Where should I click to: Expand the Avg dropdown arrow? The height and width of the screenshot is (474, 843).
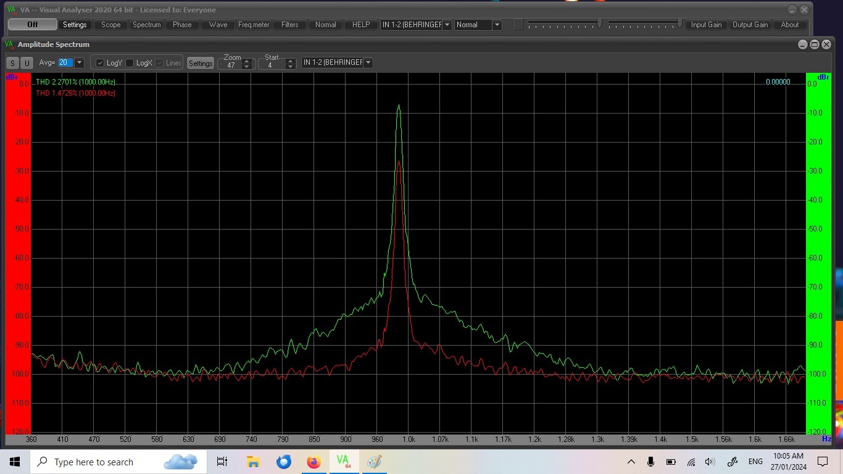[x=79, y=62]
